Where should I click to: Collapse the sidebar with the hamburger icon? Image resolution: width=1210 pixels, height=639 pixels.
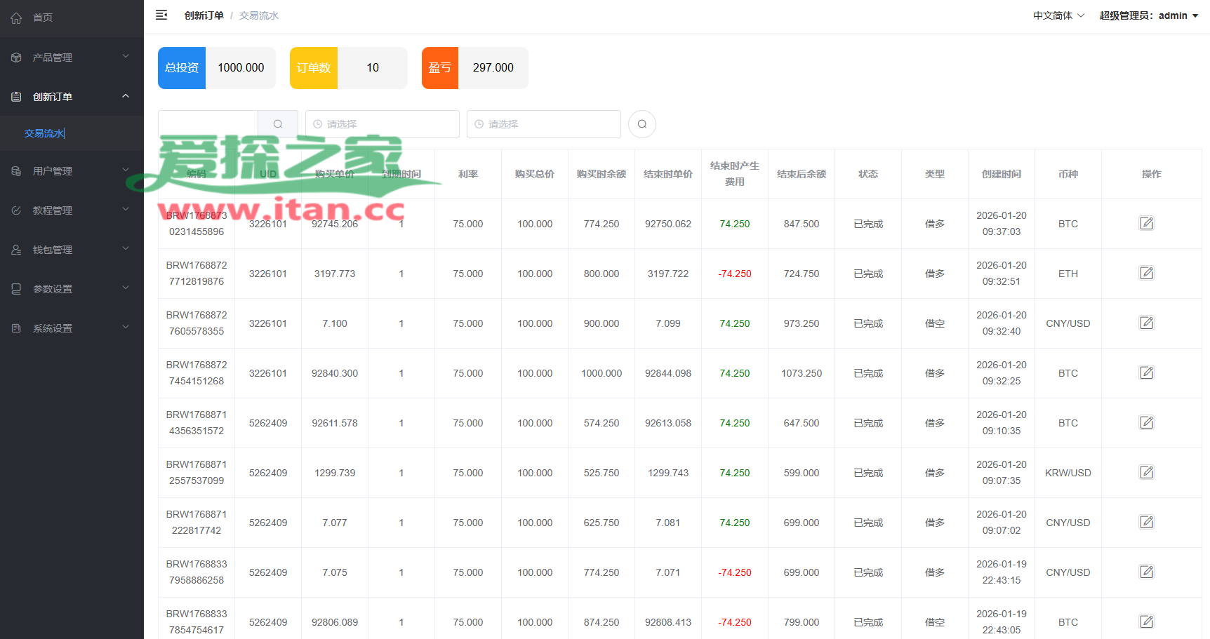coord(161,15)
